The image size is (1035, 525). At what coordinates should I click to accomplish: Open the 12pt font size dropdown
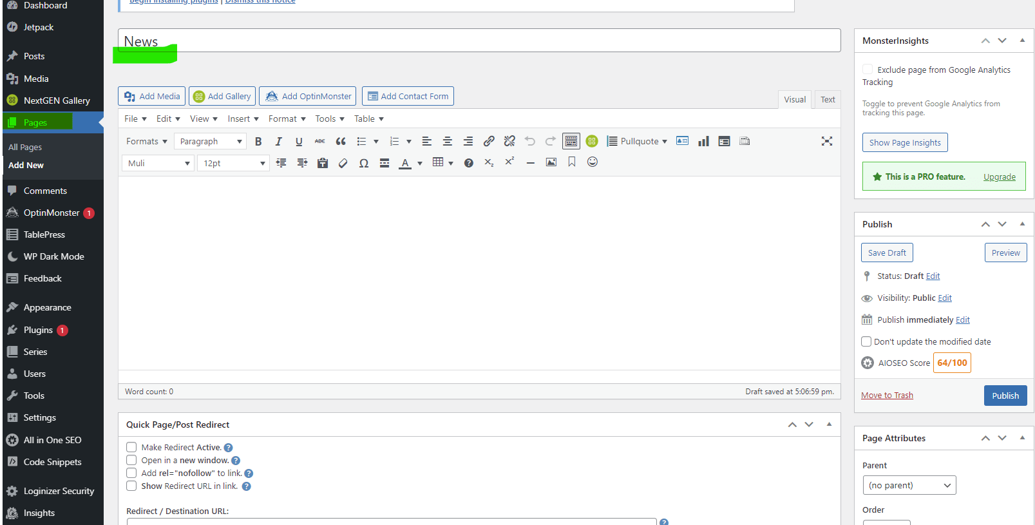233,164
